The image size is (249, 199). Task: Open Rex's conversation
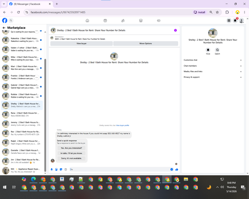(22, 133)
